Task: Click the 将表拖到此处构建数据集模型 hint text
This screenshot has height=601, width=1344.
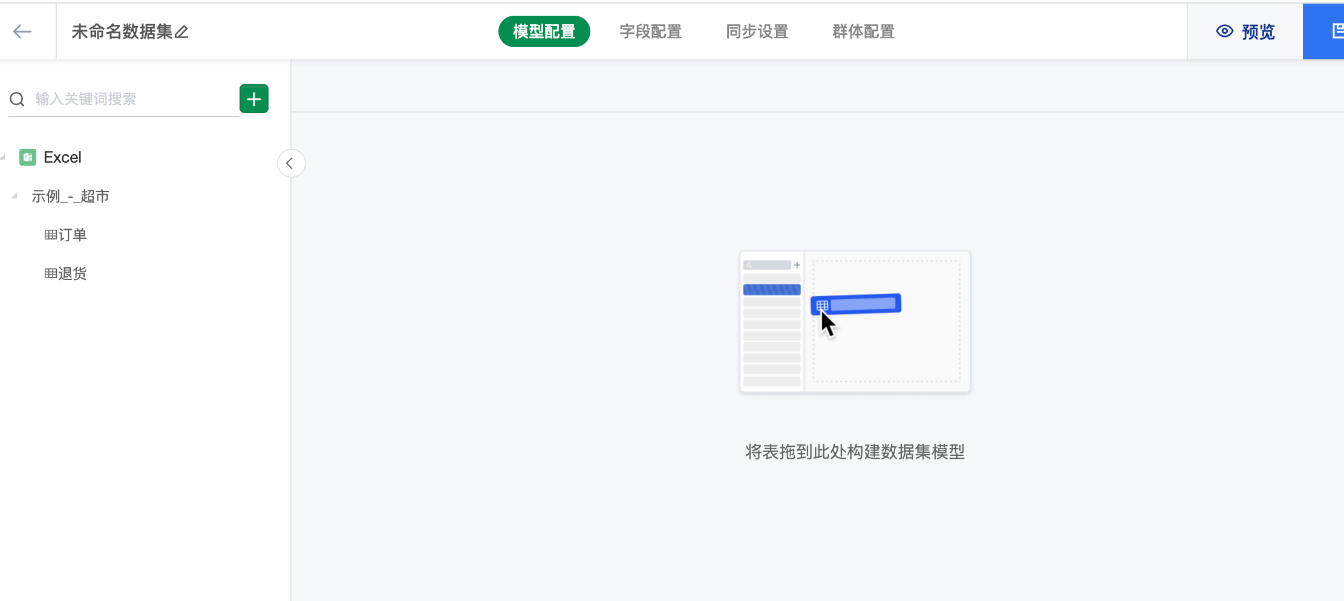Action: tap(855, 452)
